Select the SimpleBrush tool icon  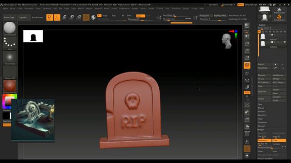coord(279,18)
